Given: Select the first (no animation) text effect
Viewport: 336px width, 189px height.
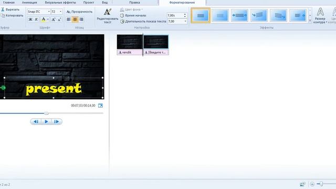Looking at the screenshot, I should click(201, 15).
